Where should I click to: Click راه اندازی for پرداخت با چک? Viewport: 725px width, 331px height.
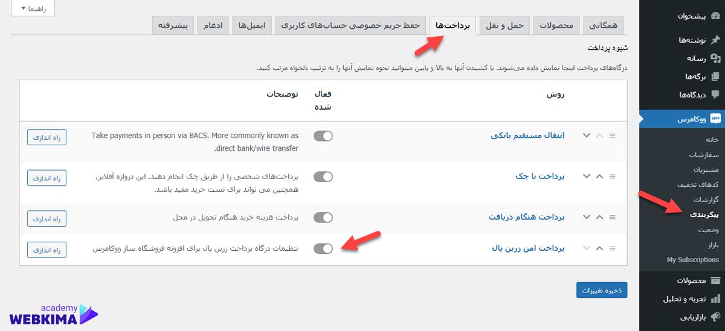(47, 178)
